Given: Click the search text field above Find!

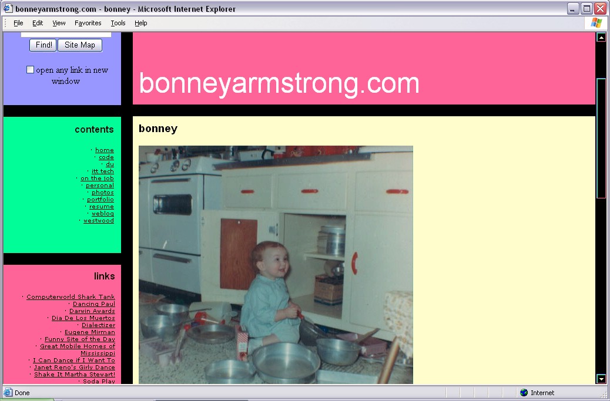Looking at the screenshot, I should point(66,35).
